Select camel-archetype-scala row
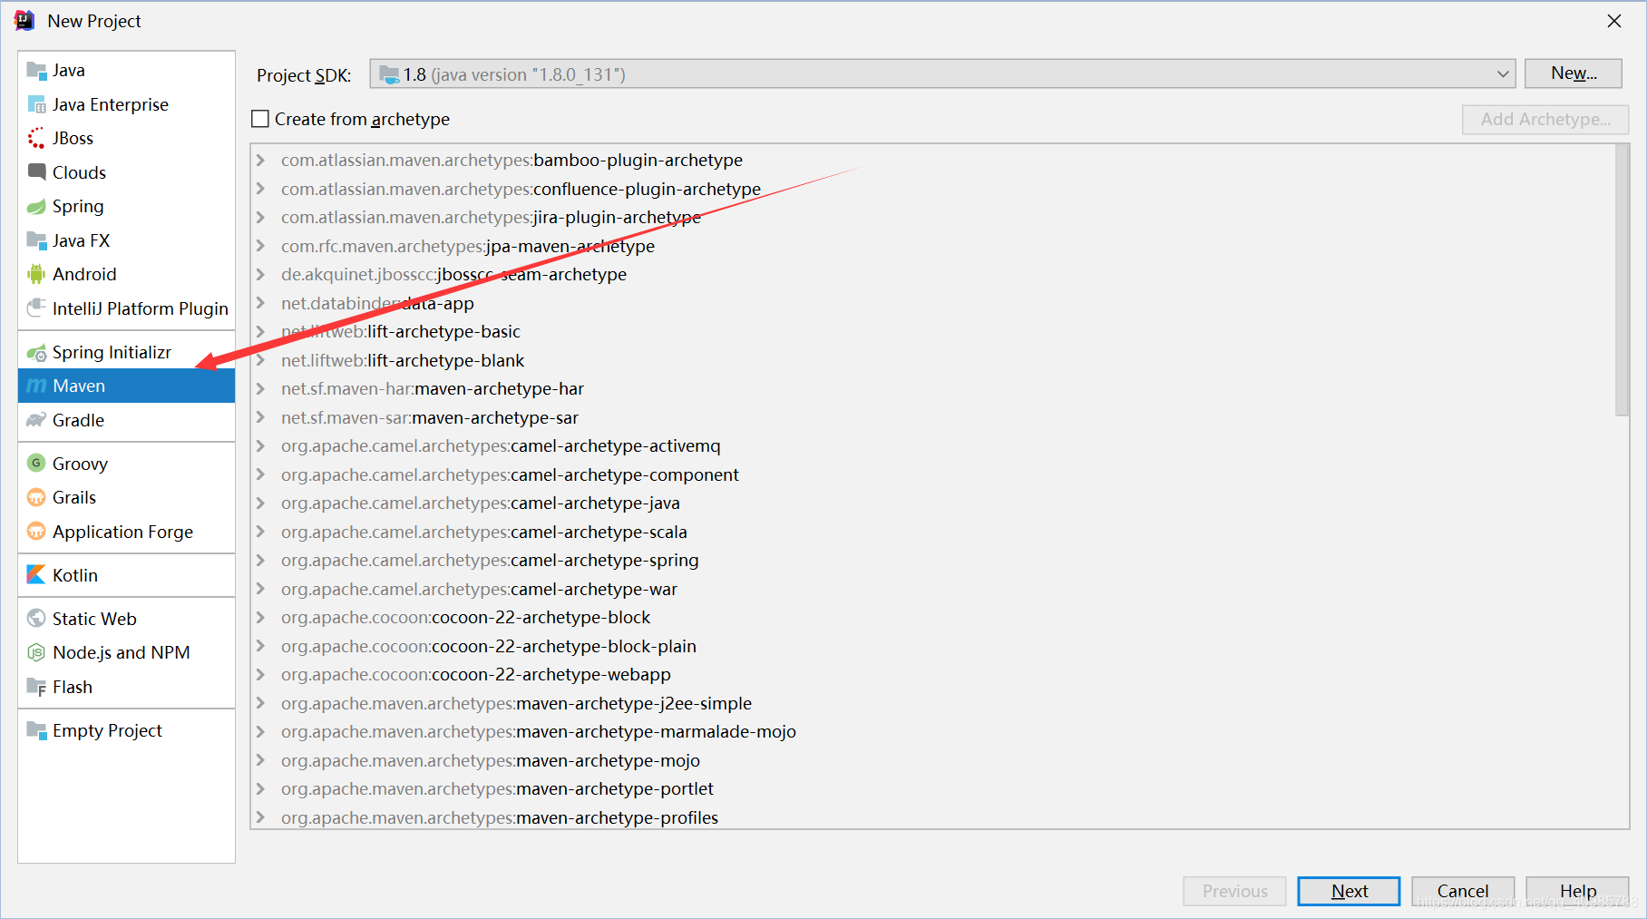 coord(932,533)
